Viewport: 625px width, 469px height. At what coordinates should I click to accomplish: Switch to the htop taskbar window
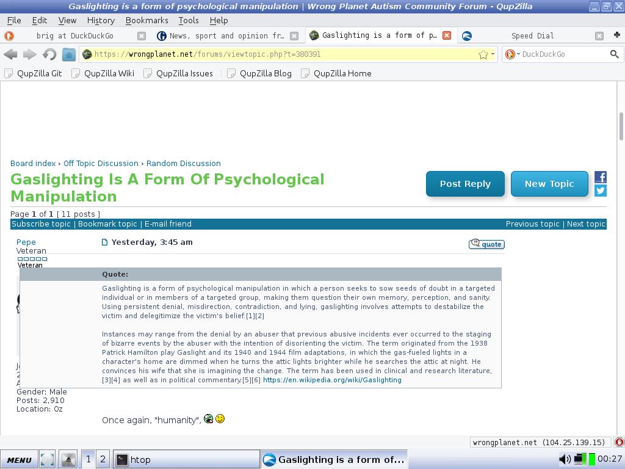(x=186, y=459)
